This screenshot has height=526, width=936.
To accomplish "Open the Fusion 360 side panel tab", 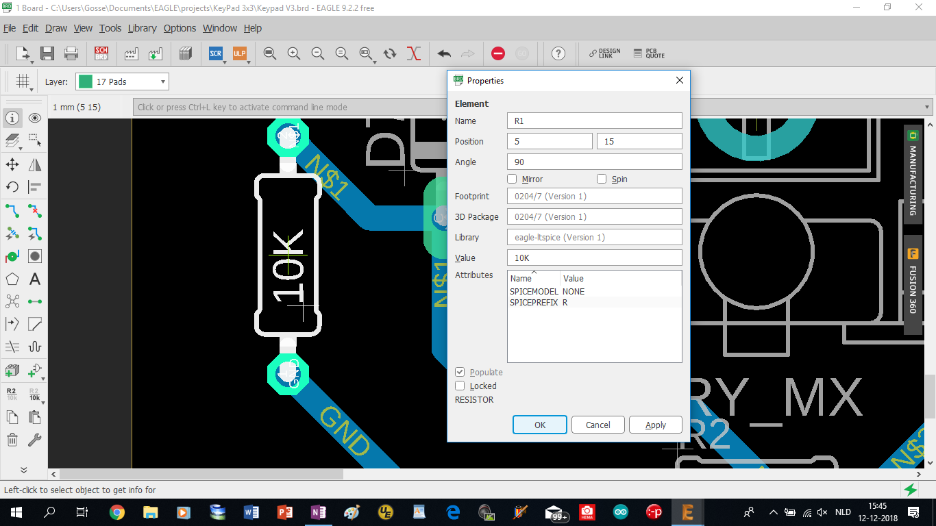I will pos(913,285).
